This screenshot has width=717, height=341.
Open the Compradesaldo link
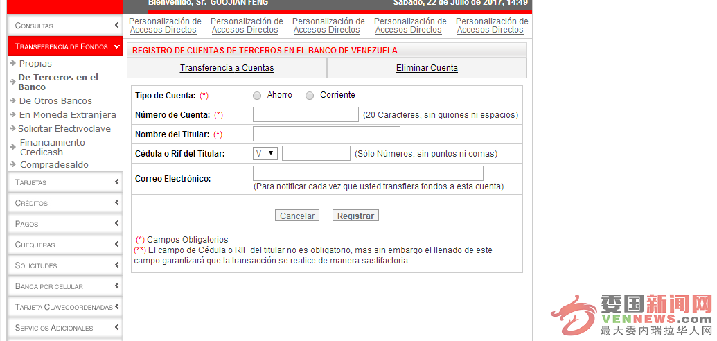tap(55, 165)
